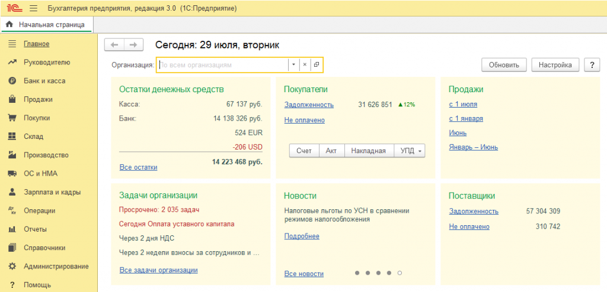Open the Июнь sales link
Screen dimensions: 607x292
click(458, 133)
